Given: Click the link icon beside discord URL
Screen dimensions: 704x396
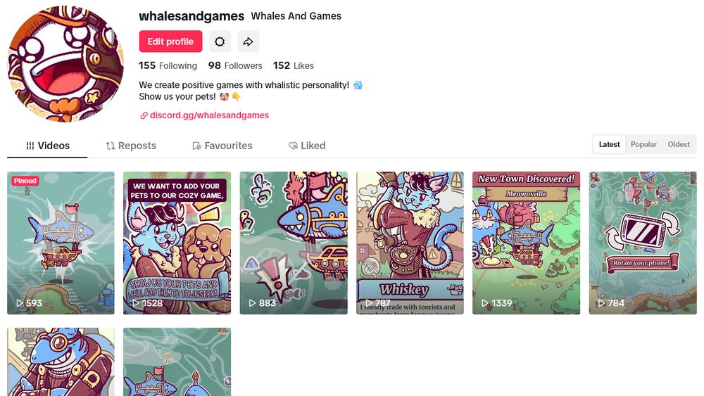Looking at the screenshot, I should 144,116.
